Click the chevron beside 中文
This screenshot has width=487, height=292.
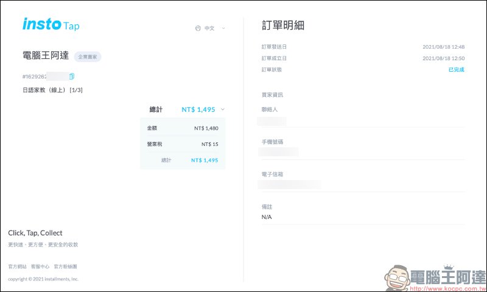pos(223,28)
